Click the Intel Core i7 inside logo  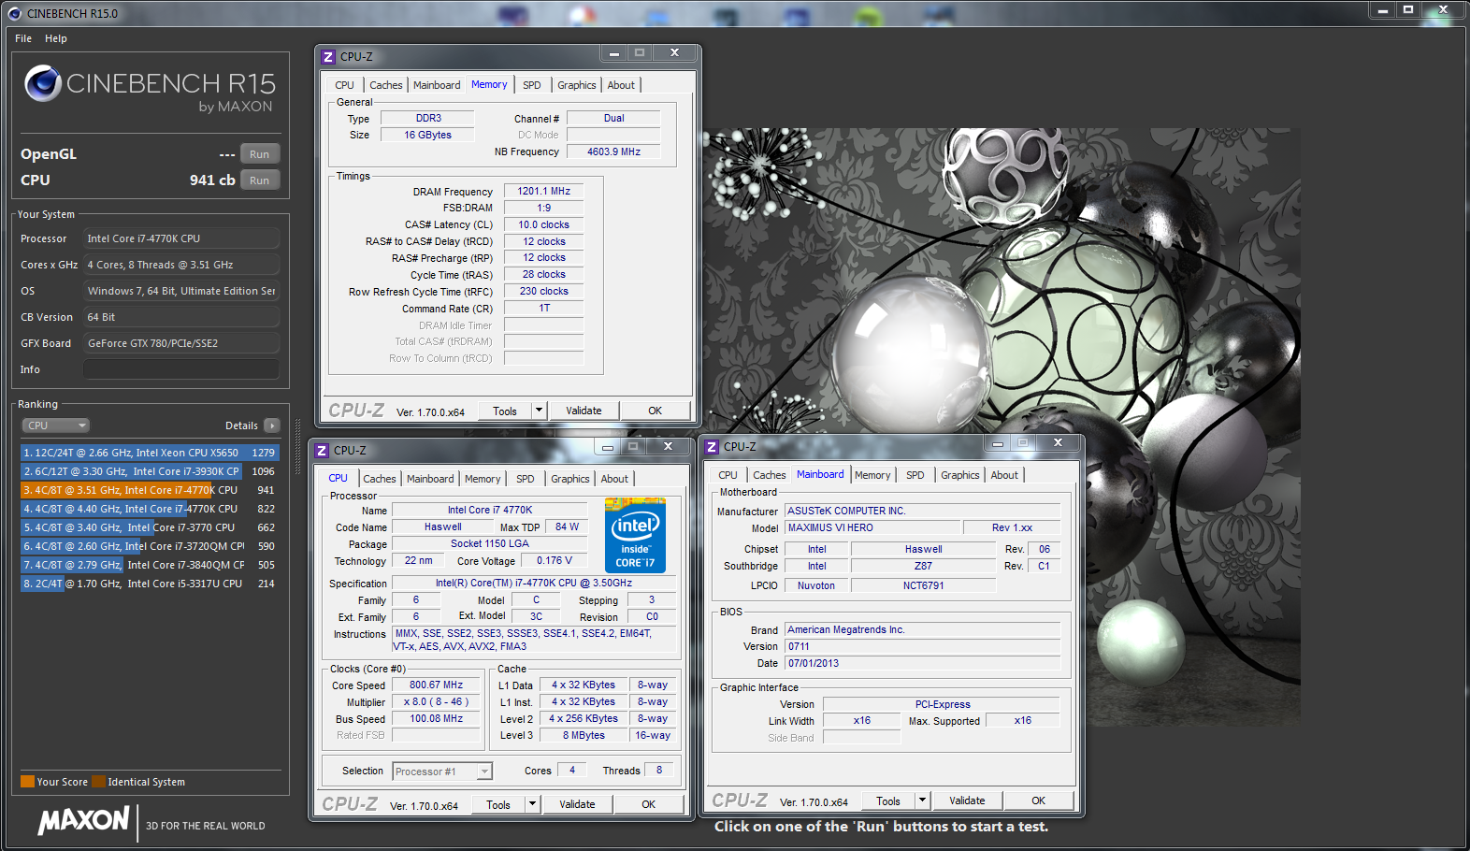636,535
